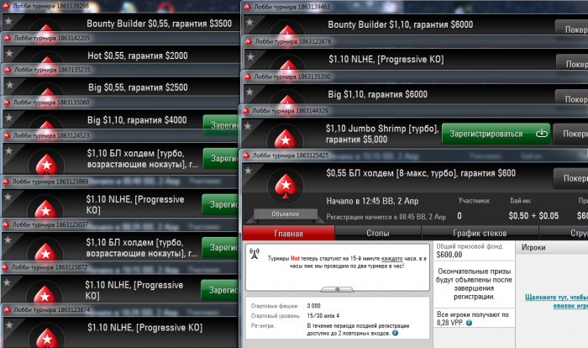The width and height of the screenshot is (588, 348).
Task: Click title bar icon of lobby 1863123869
Action: [6, 182]
